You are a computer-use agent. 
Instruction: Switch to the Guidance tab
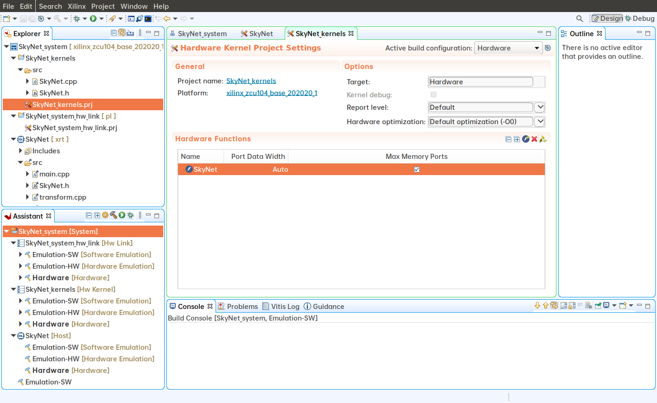pos(324,306)
